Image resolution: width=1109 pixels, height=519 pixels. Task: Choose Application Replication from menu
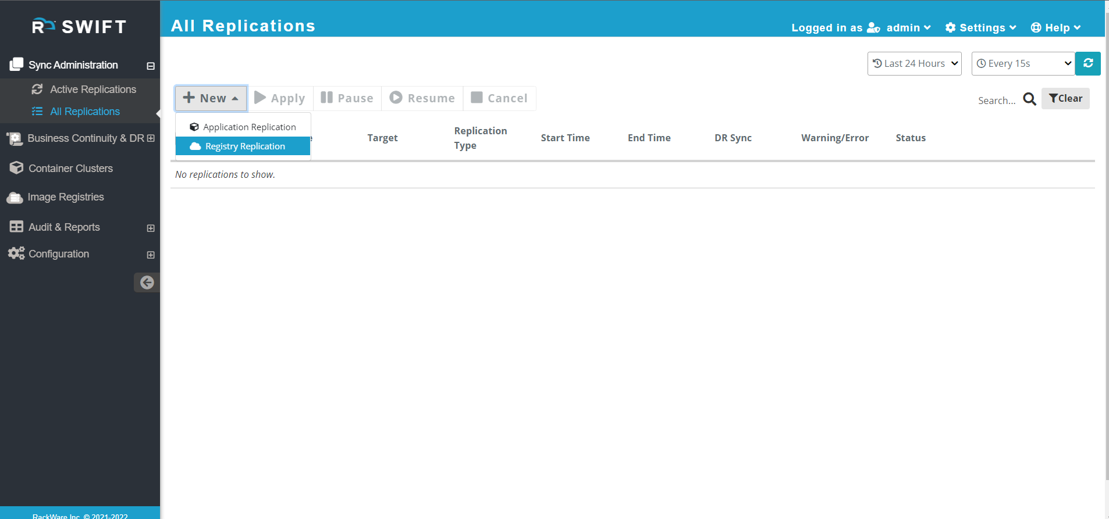pos(243,127)
